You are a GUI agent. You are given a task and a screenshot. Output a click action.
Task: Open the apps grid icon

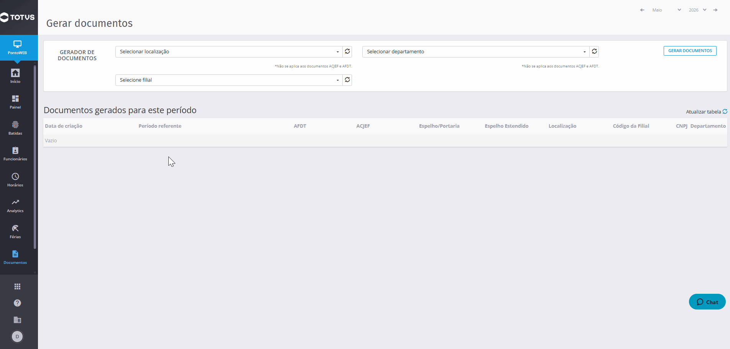point(17,286)
